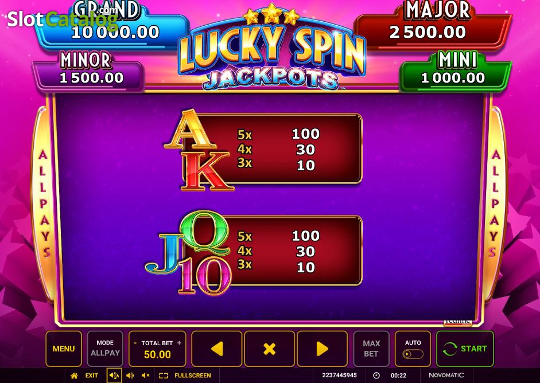540x383 pixels.
Task: Mute audio with crossed speaker icon
Action: coord(146,376)
